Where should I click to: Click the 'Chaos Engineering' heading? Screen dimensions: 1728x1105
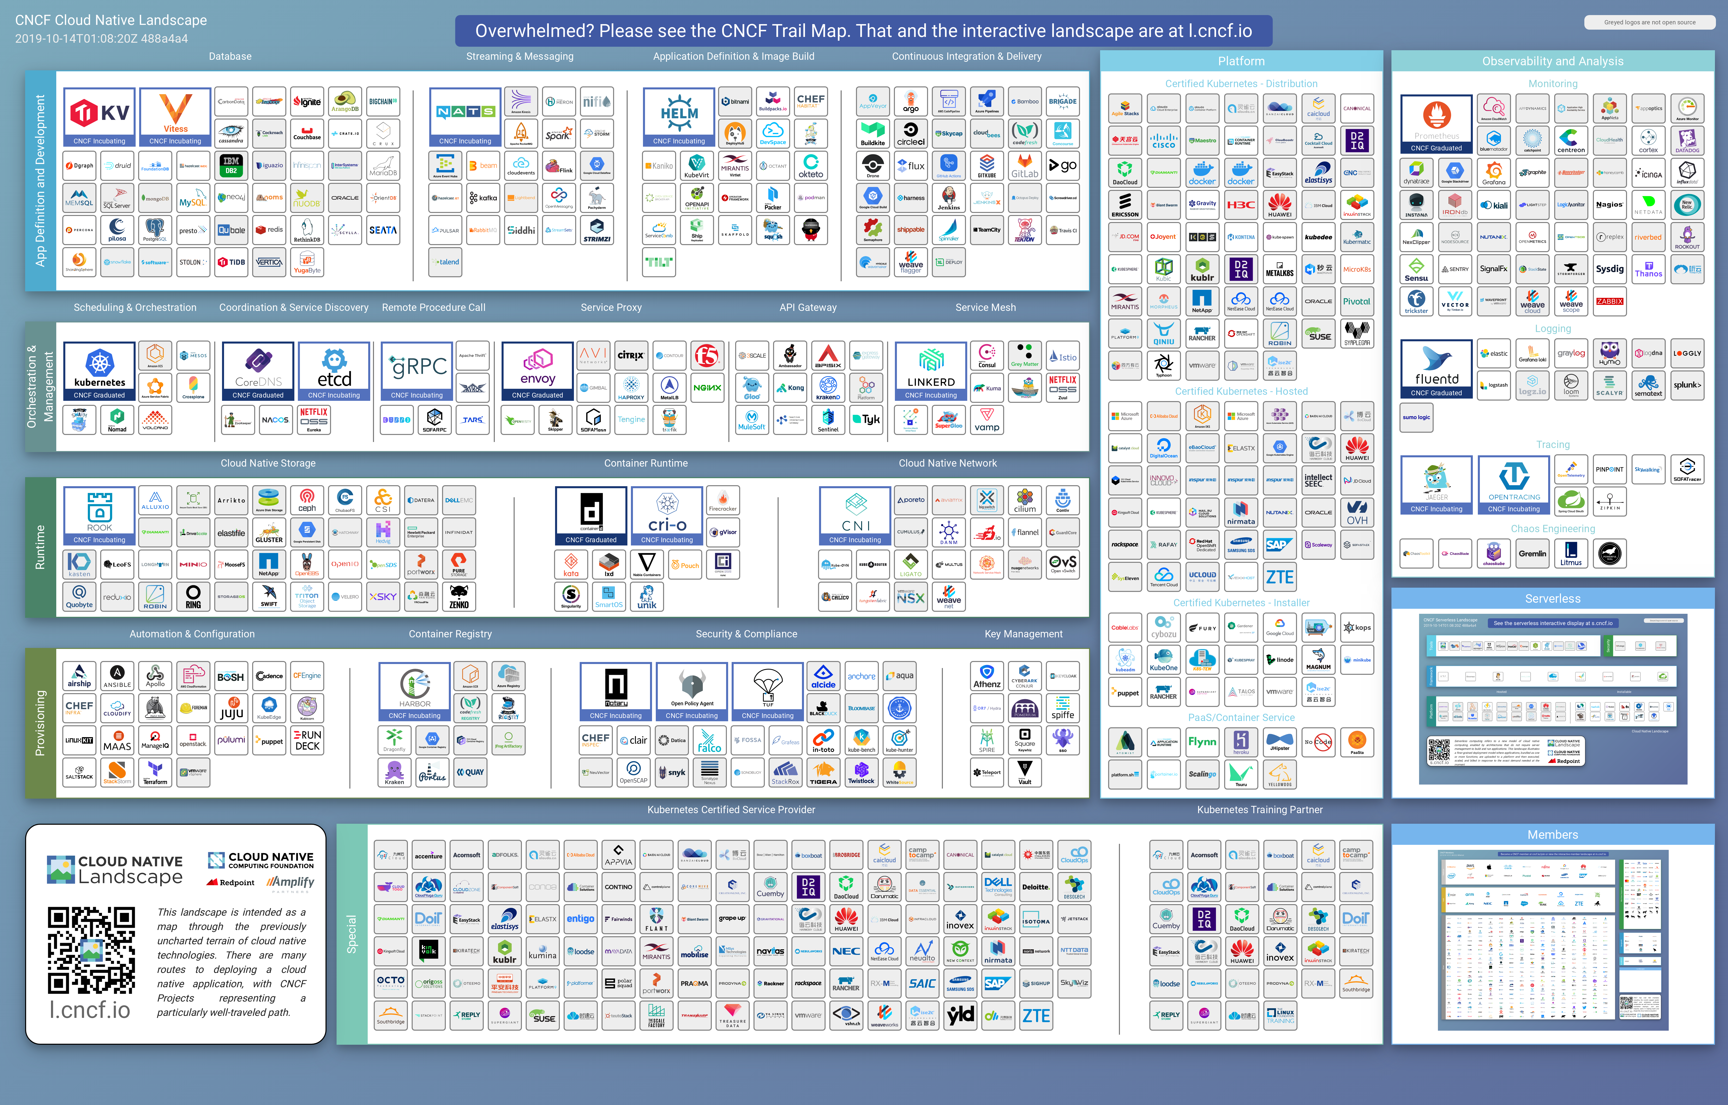pyautogui.click(x=1553, y=529)
